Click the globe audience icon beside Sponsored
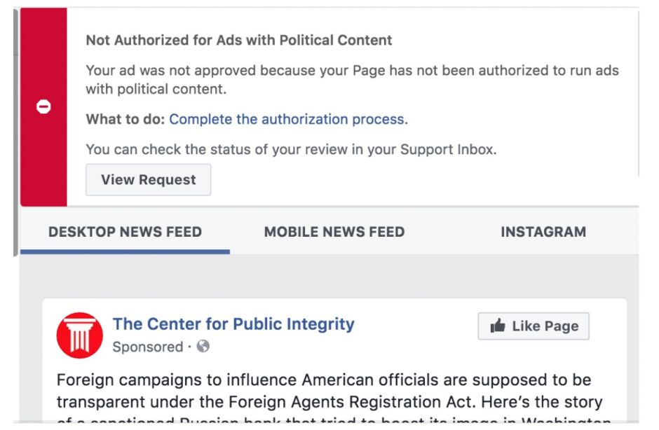Screen dimensions: 659x430 coord(203,347)
